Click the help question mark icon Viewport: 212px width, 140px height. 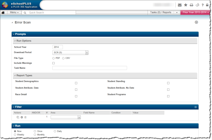click(202, 5)
